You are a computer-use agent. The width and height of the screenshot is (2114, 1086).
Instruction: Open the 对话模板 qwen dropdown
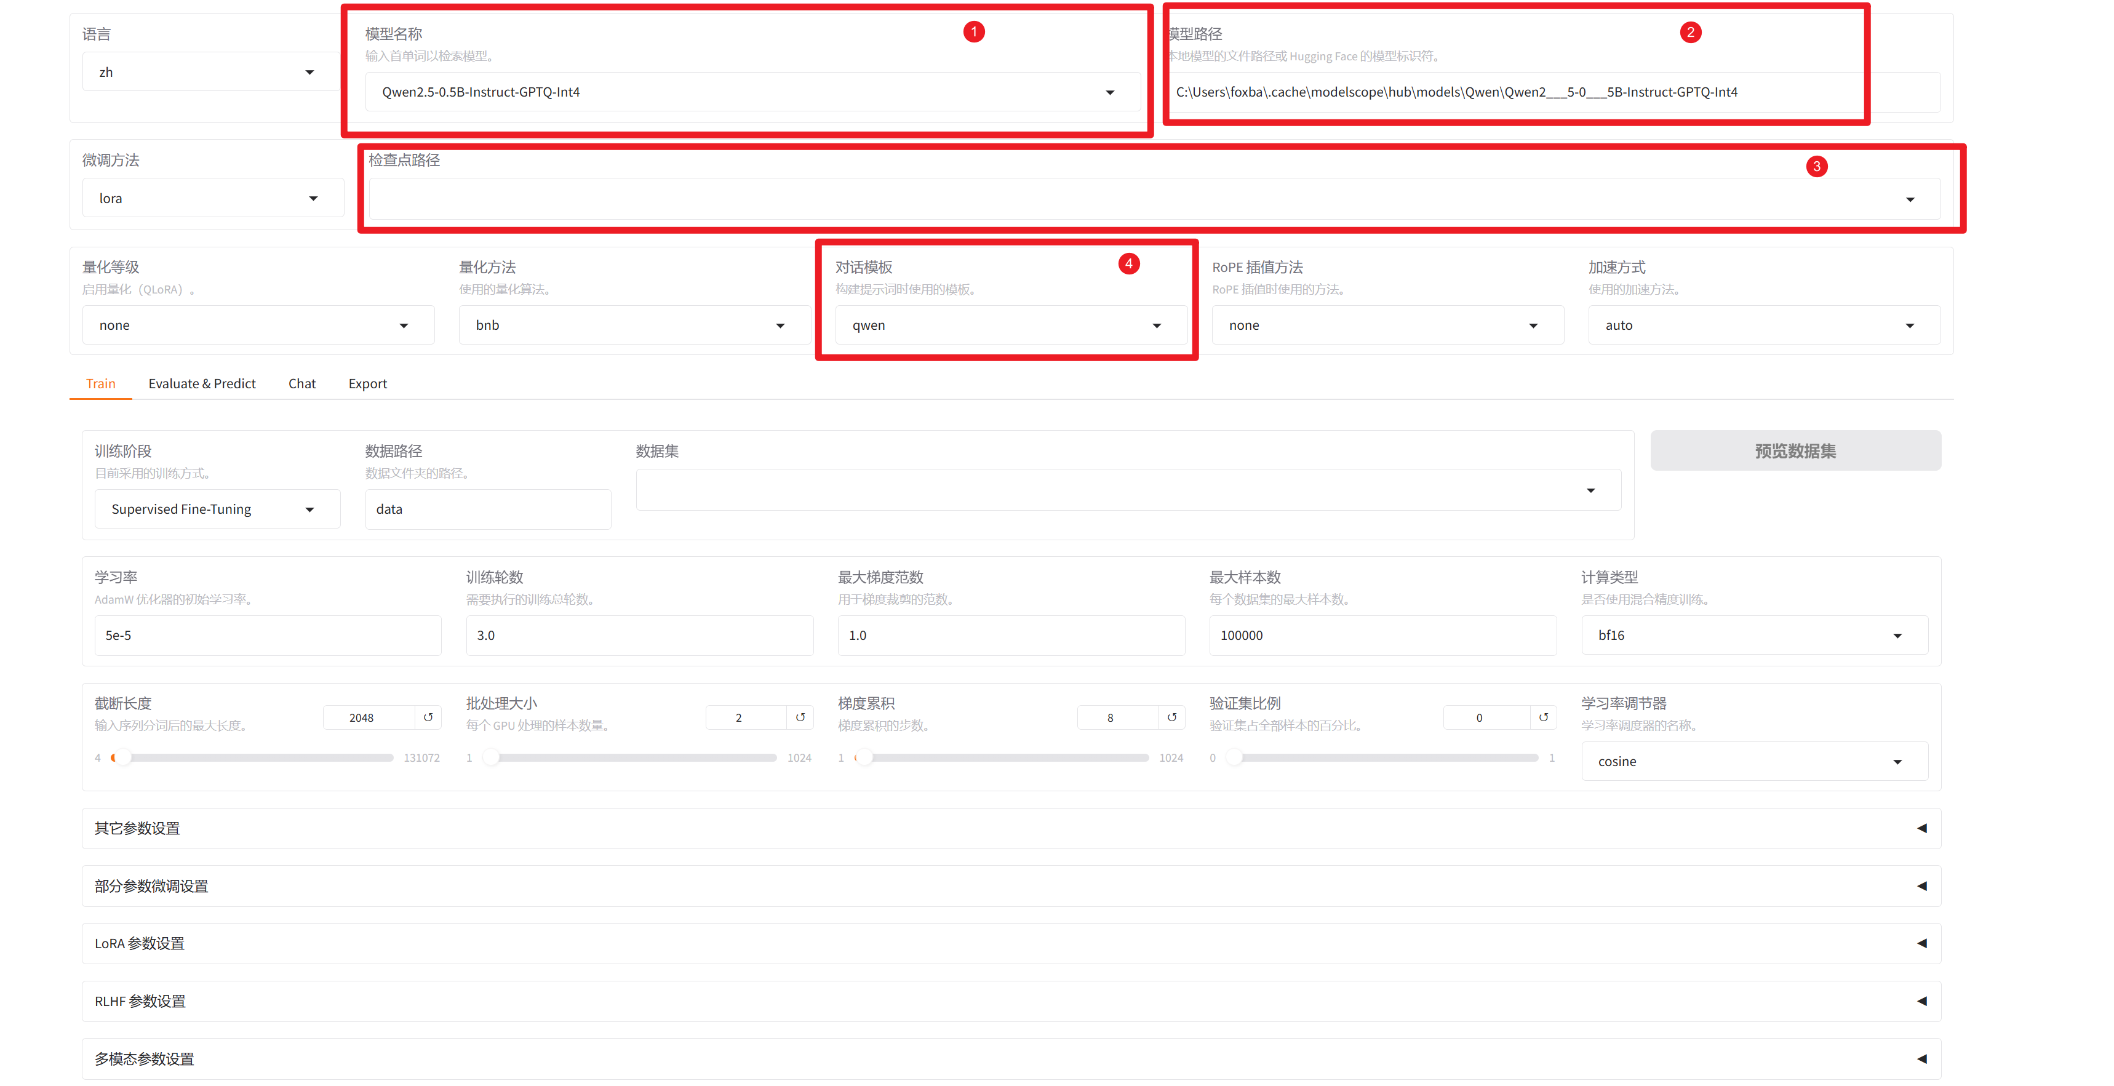click(x=1156, y=326)
